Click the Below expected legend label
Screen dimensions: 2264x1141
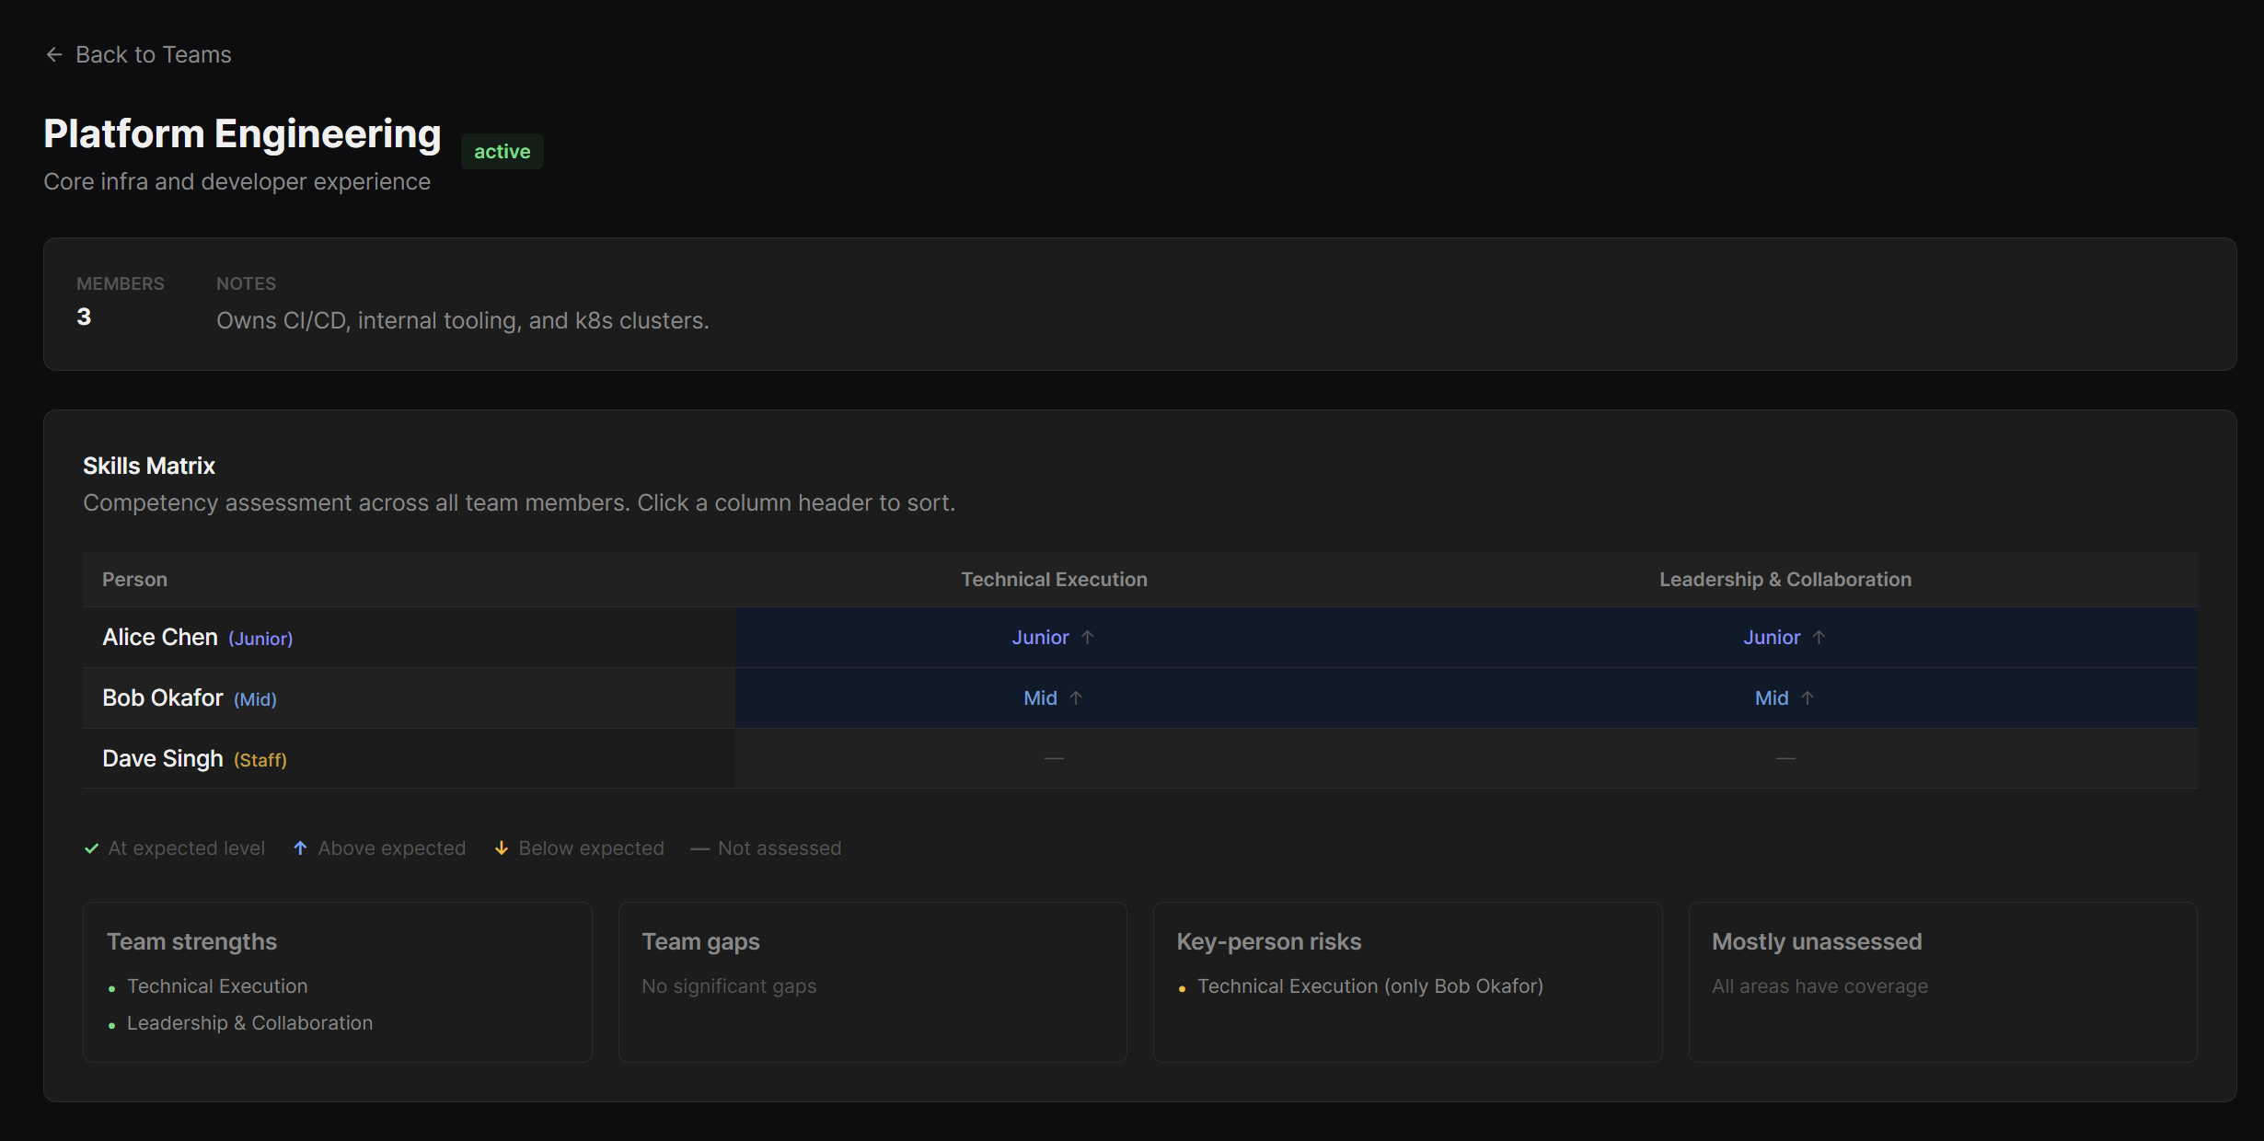[x=592, y=848]
